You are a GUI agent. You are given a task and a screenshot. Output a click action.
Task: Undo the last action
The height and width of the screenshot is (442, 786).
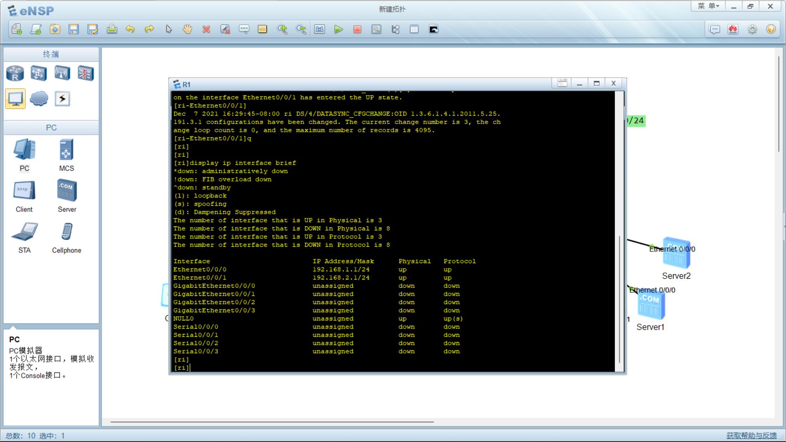[x=130, y=29]
